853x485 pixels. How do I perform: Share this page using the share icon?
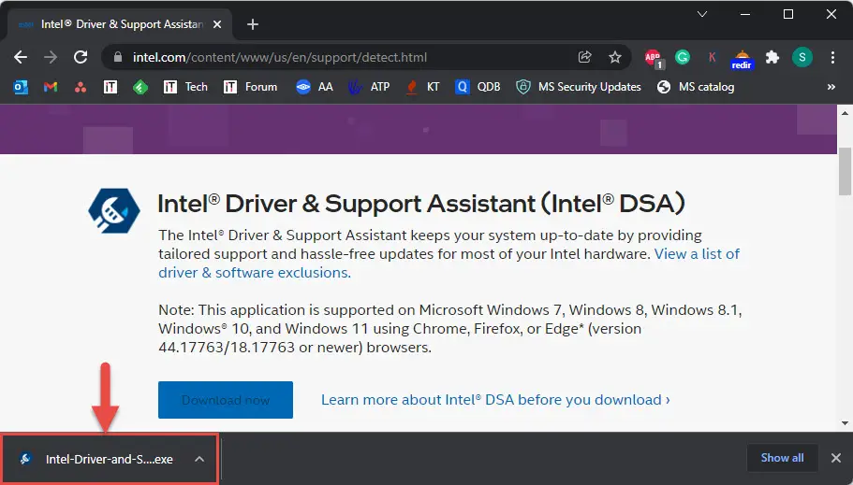585,57
